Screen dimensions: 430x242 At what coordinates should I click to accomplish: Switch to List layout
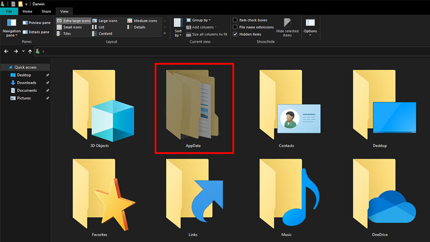click(98, 27)
